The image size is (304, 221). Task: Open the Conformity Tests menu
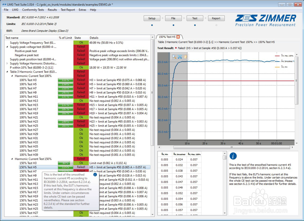[33, 10]
